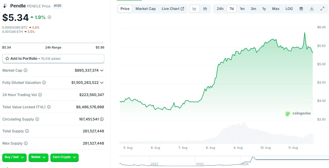This screenshot has width=329, height=168.
Task: Switch to candlestick chart icon
Action: [x=205, y=9]
